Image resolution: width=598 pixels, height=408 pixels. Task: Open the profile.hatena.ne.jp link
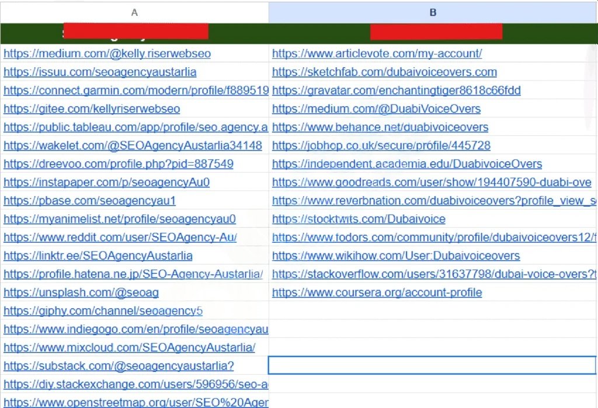tap(133, 274)
